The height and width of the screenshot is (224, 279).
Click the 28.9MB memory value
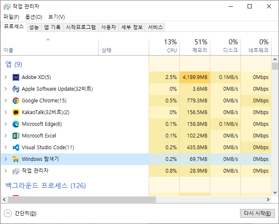pyautogui.click(x=199, y=171)
